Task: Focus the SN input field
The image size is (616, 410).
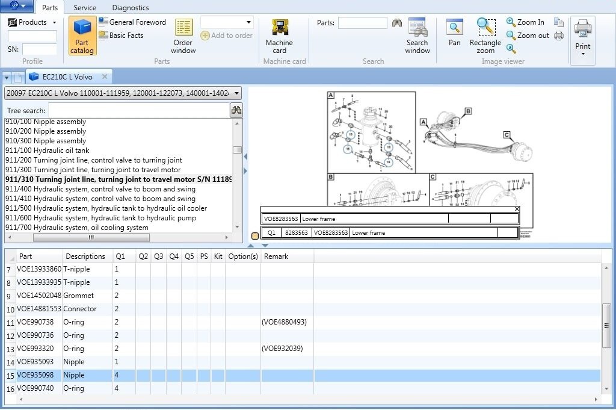Action: (40, 49)
